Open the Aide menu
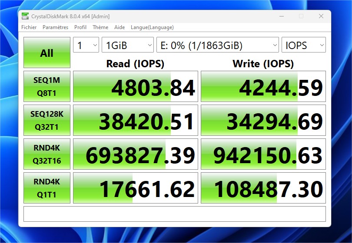Image resolution: width=352 pixels, height=243 pixels. [120, 27]
